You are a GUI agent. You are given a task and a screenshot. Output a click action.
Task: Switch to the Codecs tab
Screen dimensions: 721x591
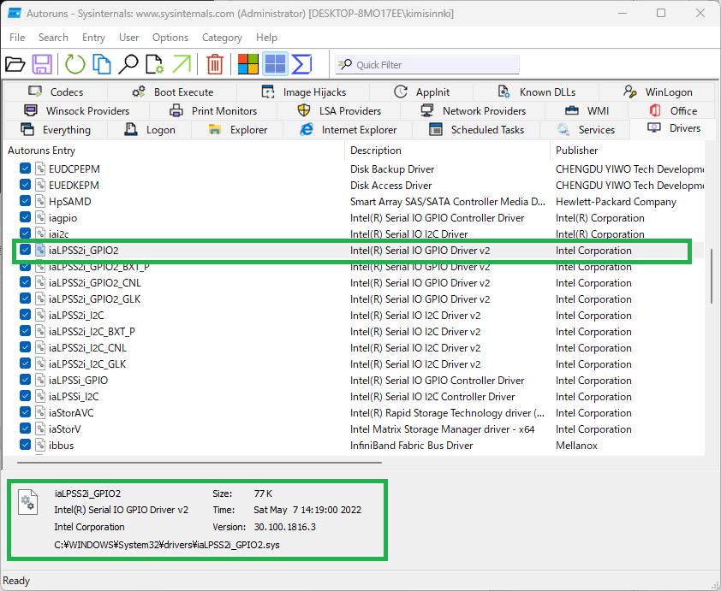coord(57,92)
